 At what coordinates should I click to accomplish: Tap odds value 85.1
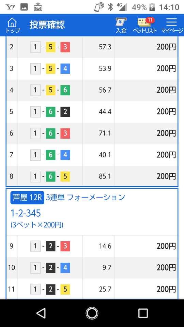pyautogui.click(x=105, y=176)
